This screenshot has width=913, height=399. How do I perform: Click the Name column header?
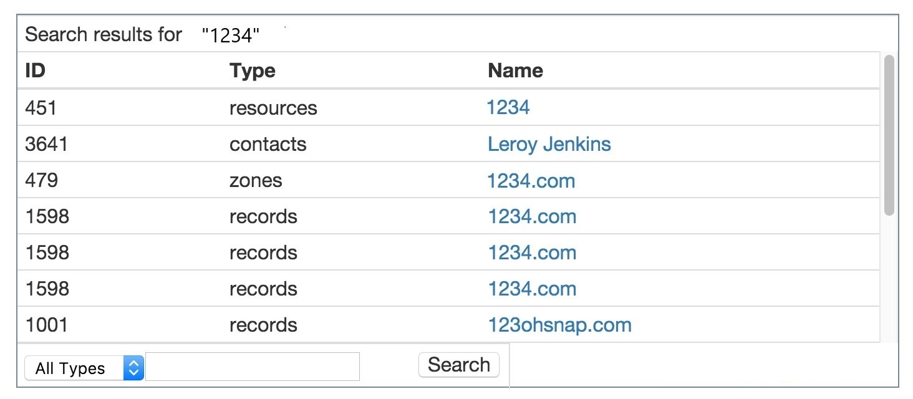pyautogui.click(x=515, y=70)
